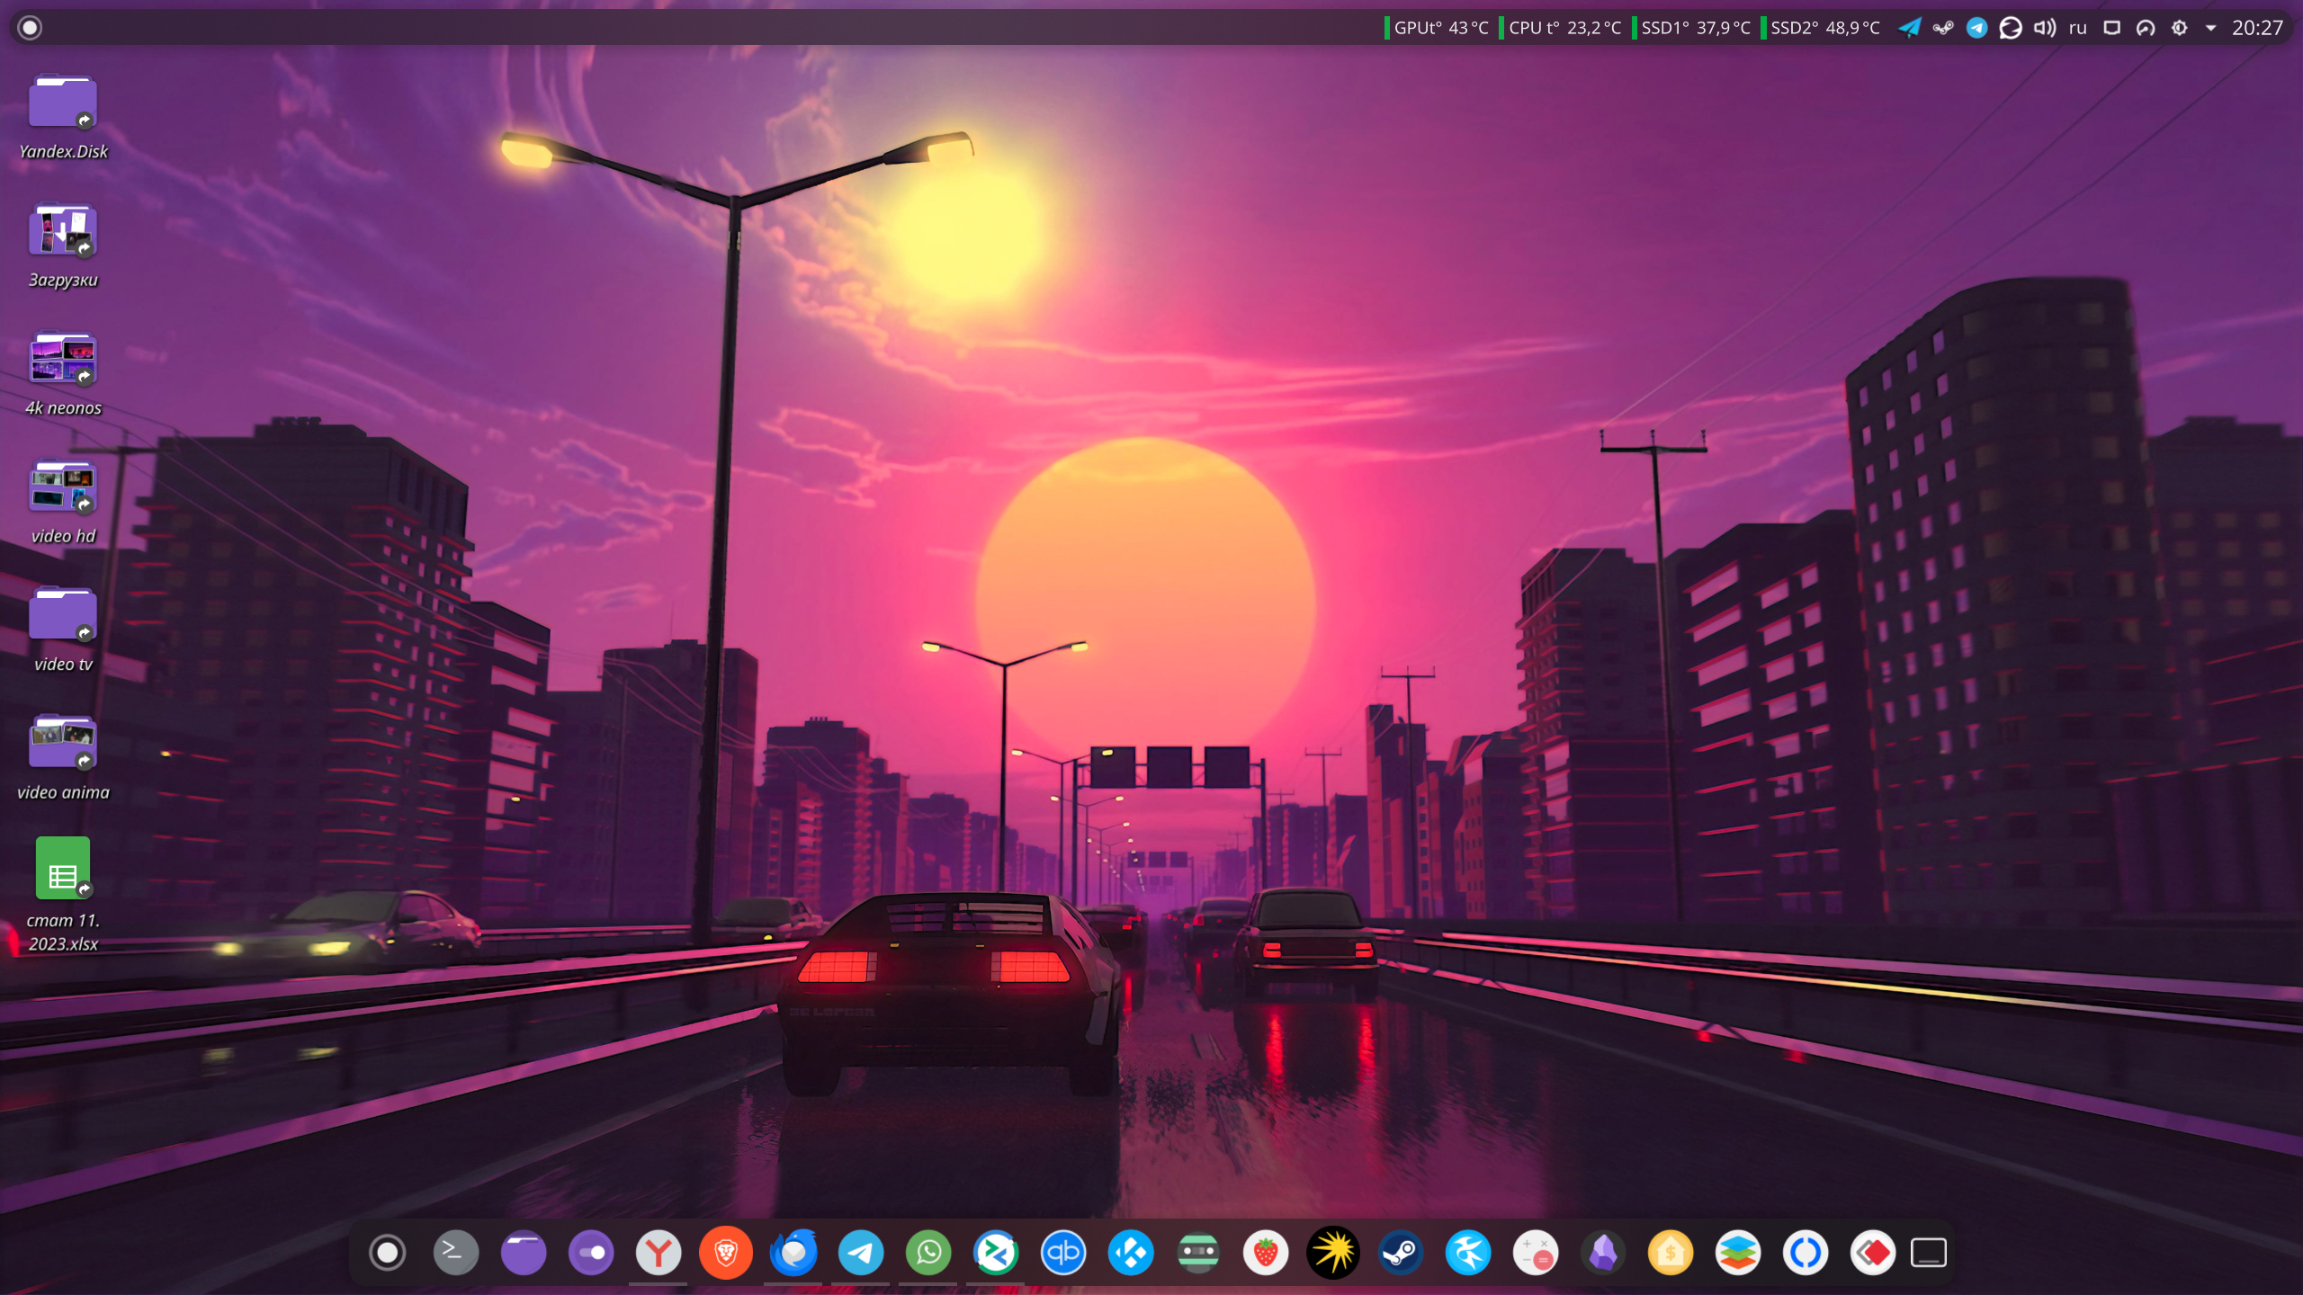Viewport: 2303px width, 1295px height.
Task: Click the Steam icon in system tray
Action: tap(1942, 28)
